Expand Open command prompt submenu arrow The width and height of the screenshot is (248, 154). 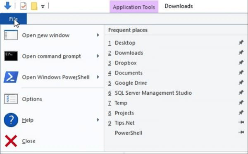pyautogui.click(x=98, y=56)
